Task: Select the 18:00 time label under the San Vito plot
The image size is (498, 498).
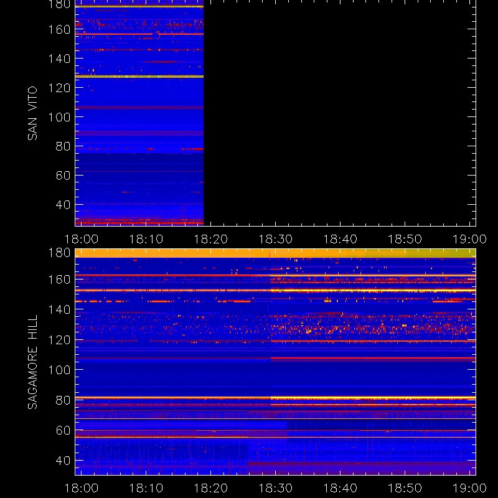Action: pos(82,239)
